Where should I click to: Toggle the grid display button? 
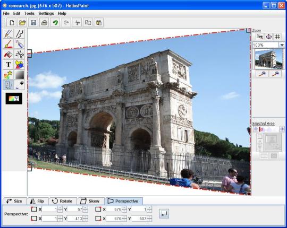click(277, 37)
